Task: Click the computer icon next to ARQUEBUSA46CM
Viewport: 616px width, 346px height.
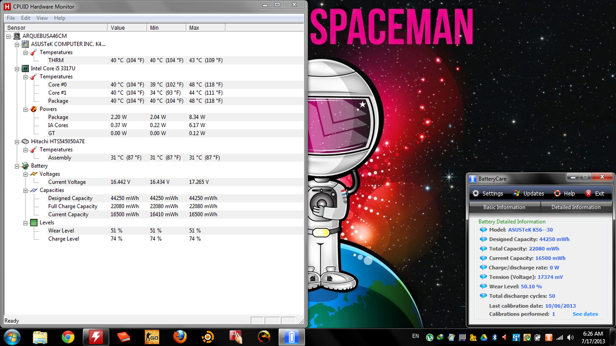Action: 17,36
